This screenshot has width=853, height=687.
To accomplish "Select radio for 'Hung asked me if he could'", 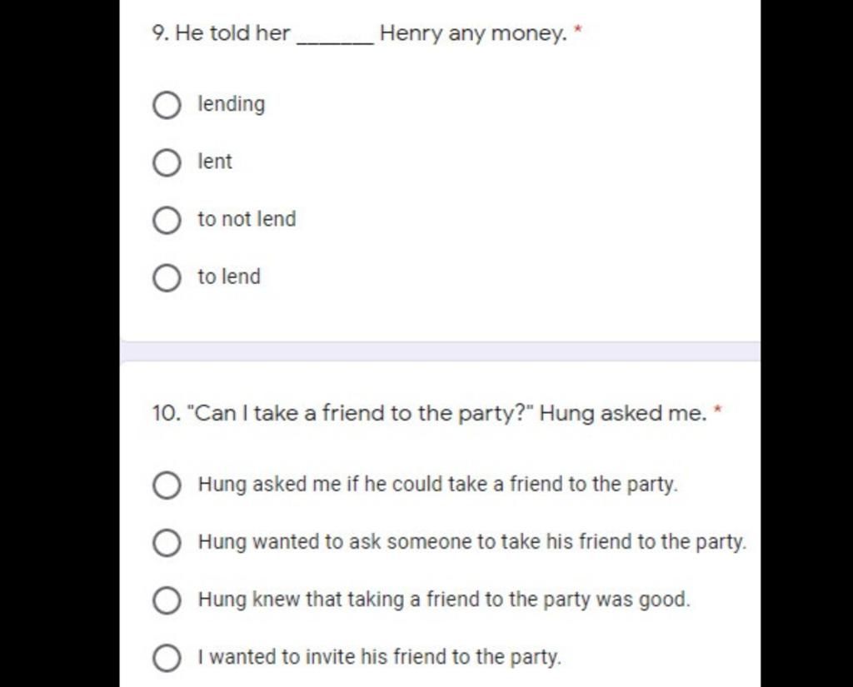I will [167, 485].
